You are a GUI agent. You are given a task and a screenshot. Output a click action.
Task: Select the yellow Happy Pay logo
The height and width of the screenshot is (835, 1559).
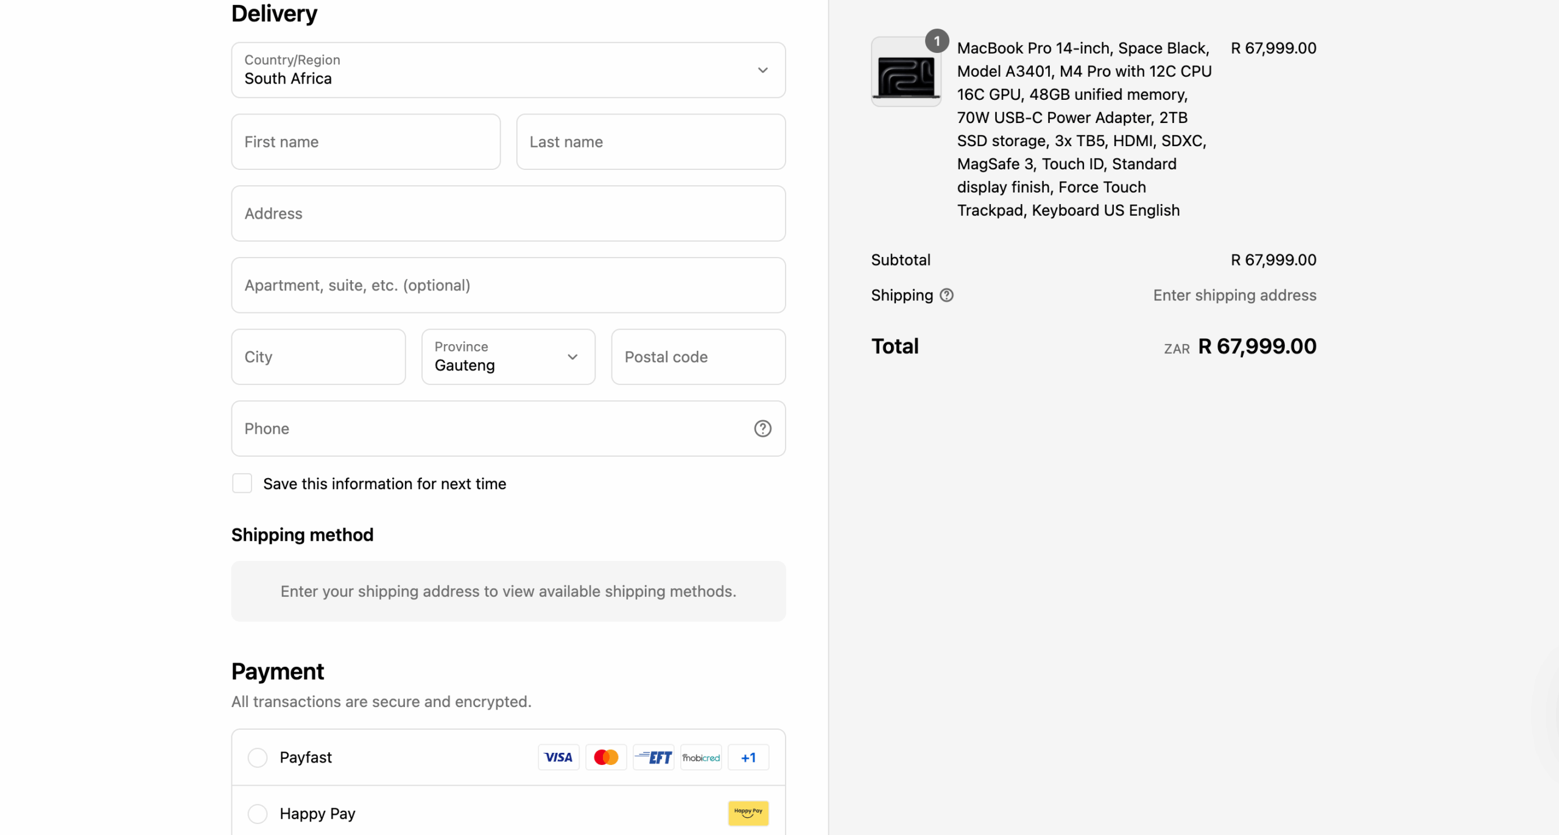(748, 813)
